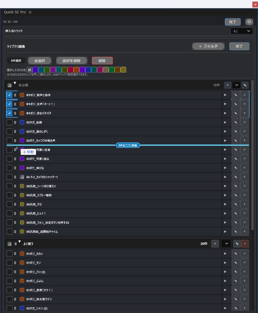Viewport: 258px width, 313px height.
Task: Play the 01ポジ_カカッ sound
Action: [x=225, y=253]
